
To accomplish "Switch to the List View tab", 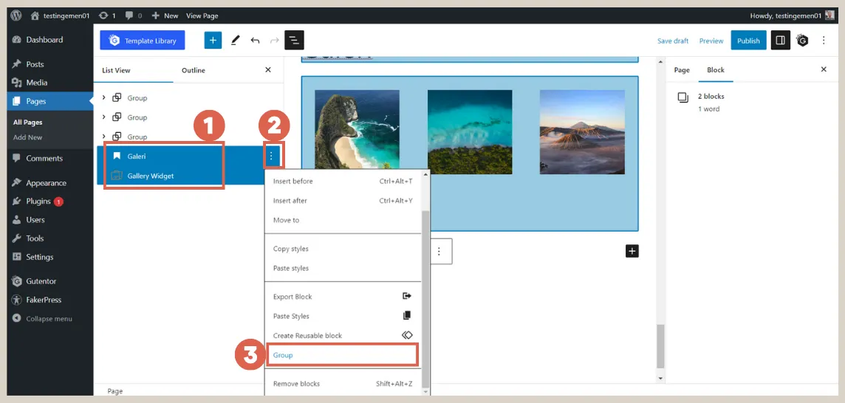I will click(117, 70).
